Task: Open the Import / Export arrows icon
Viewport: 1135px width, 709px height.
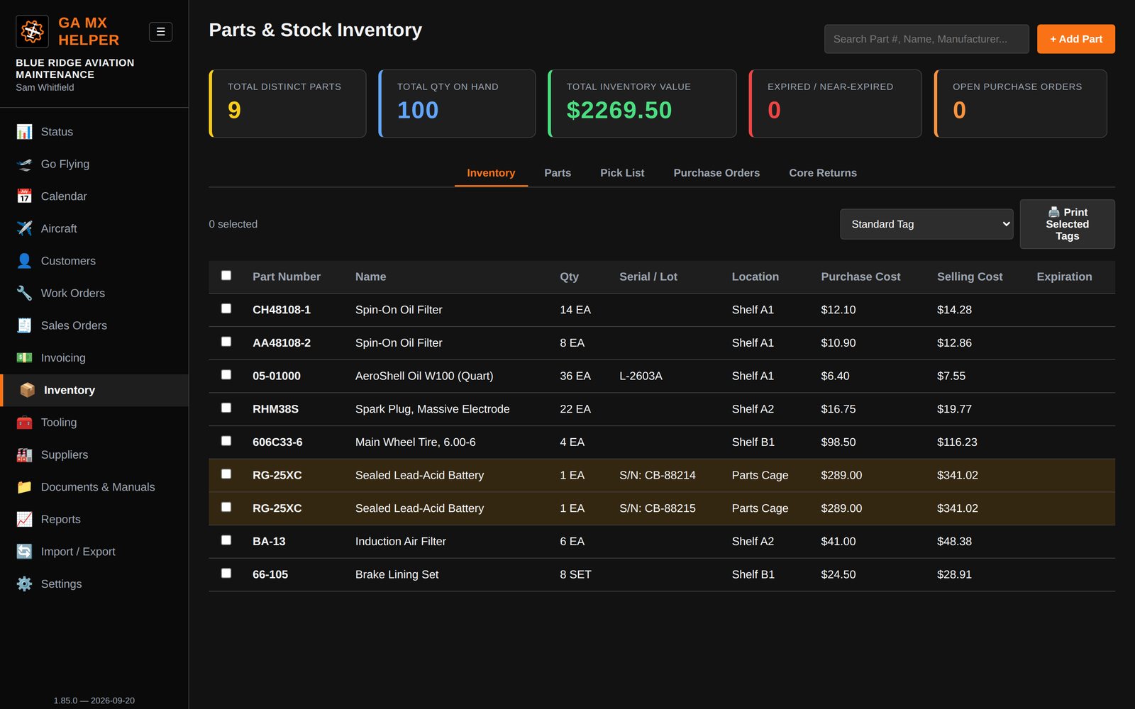Action: [x=24, y=552]
